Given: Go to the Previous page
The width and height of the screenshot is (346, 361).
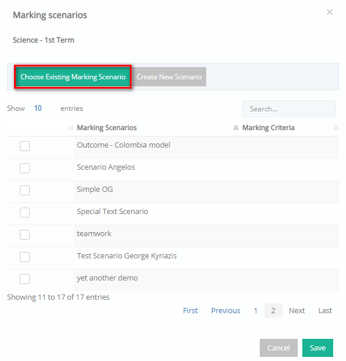Looking at the screenshot, I should pyautogui.click(x=225, y=310).
